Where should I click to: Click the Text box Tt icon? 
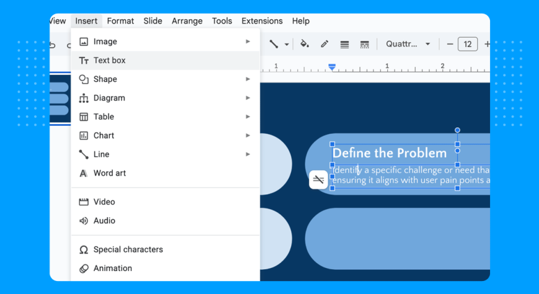(x=84, y=61)
